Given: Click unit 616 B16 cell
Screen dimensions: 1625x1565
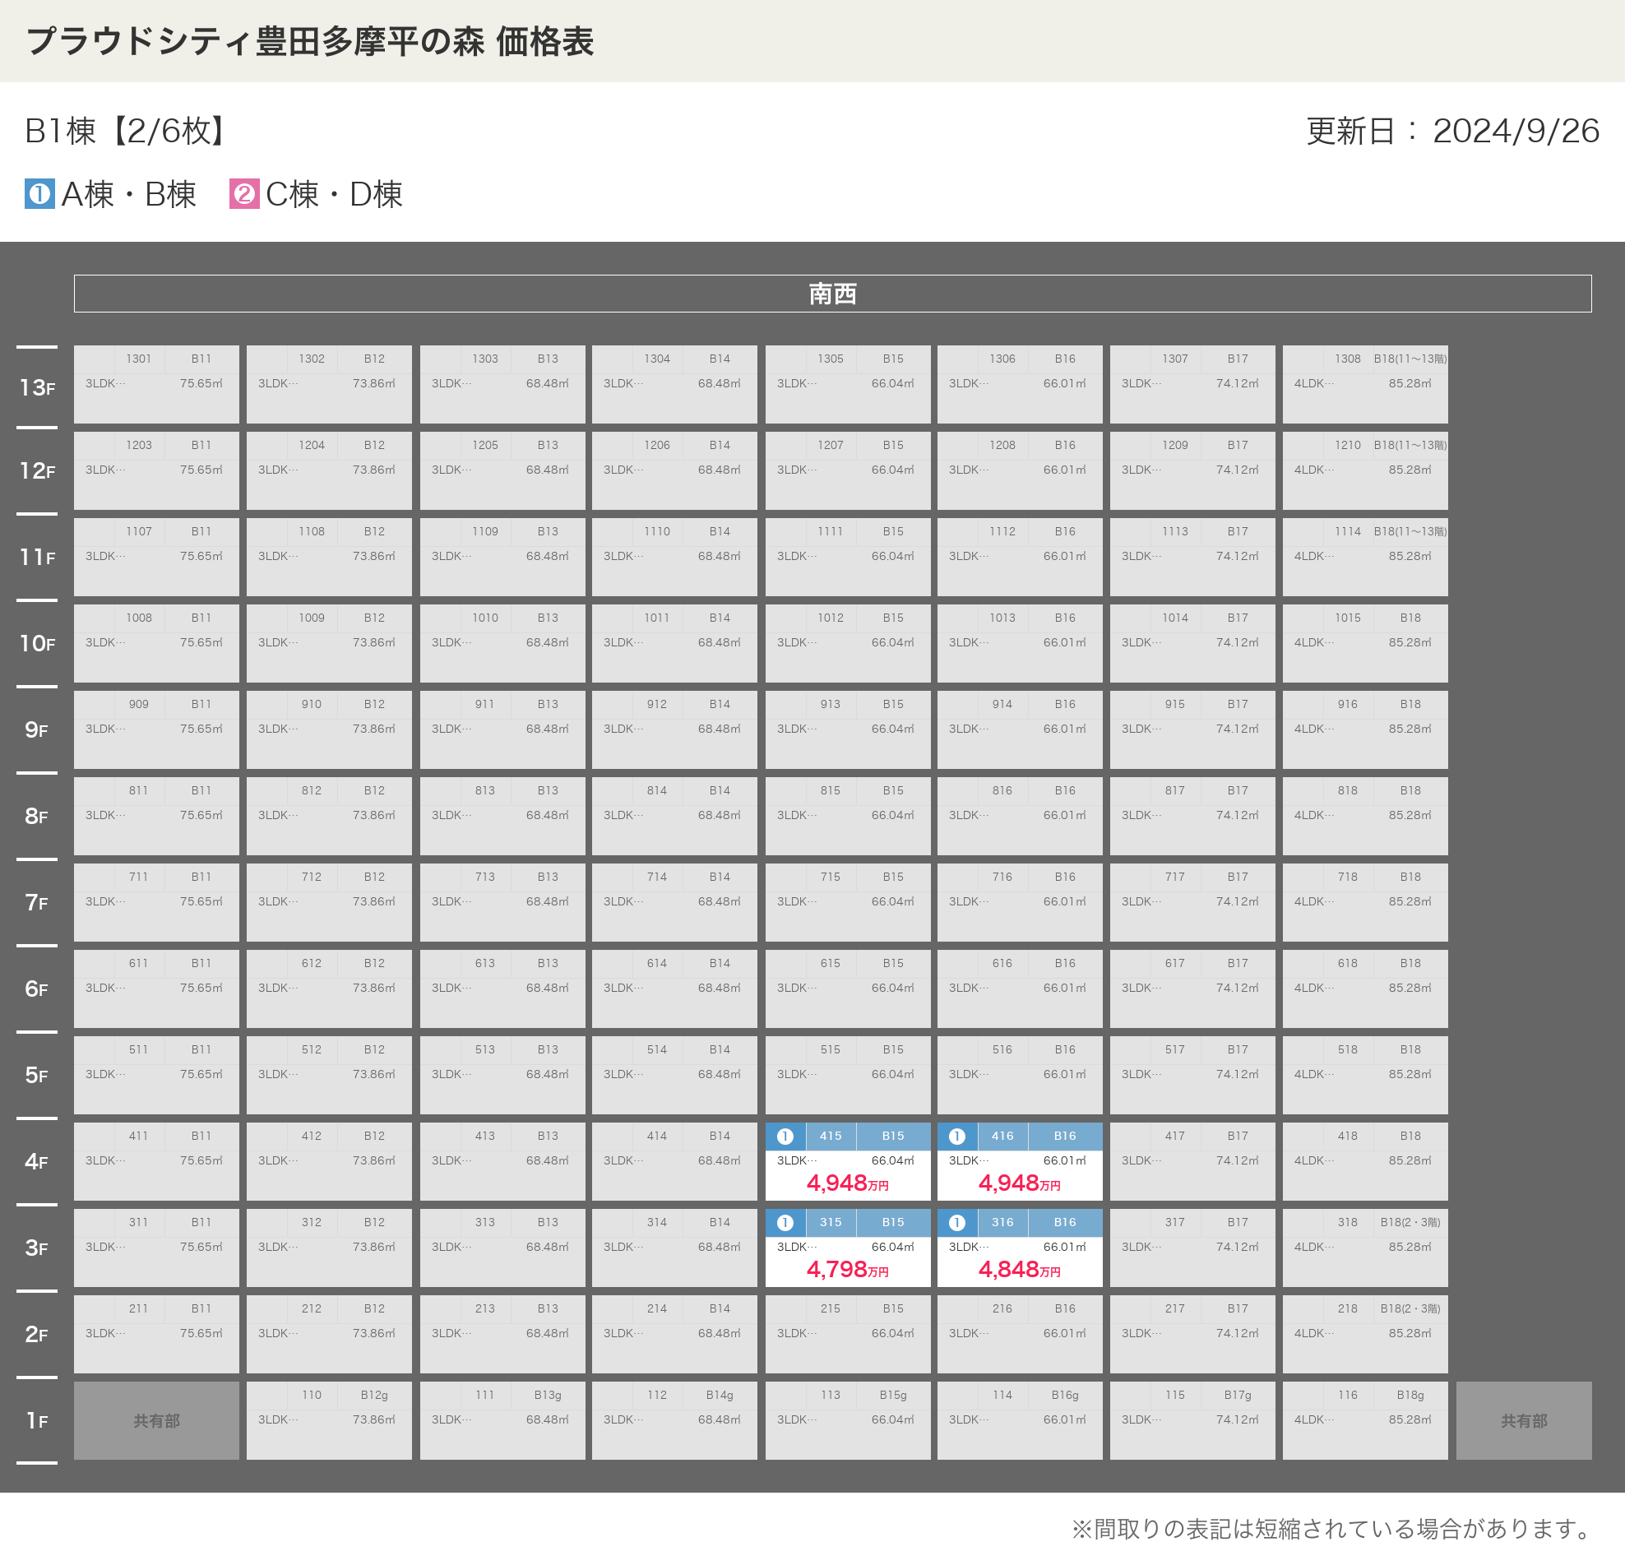Looking at the screenshot, I should [x=1020, y=989].
